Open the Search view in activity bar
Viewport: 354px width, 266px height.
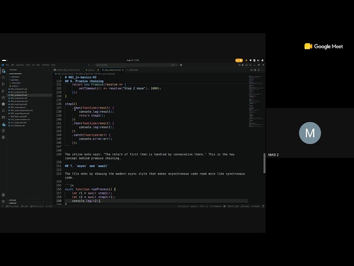tap(3, 78)
